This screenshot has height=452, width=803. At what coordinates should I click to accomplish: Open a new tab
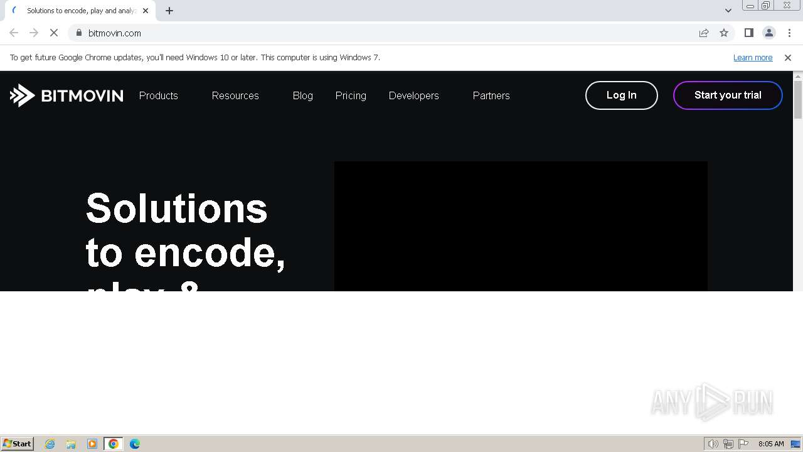(169, 11)
